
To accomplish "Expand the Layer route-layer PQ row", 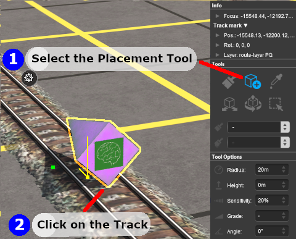I will (217, 55).
